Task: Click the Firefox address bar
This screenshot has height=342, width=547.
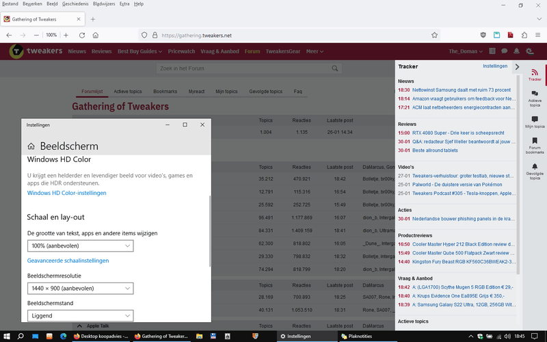Action: pos(289,36)
